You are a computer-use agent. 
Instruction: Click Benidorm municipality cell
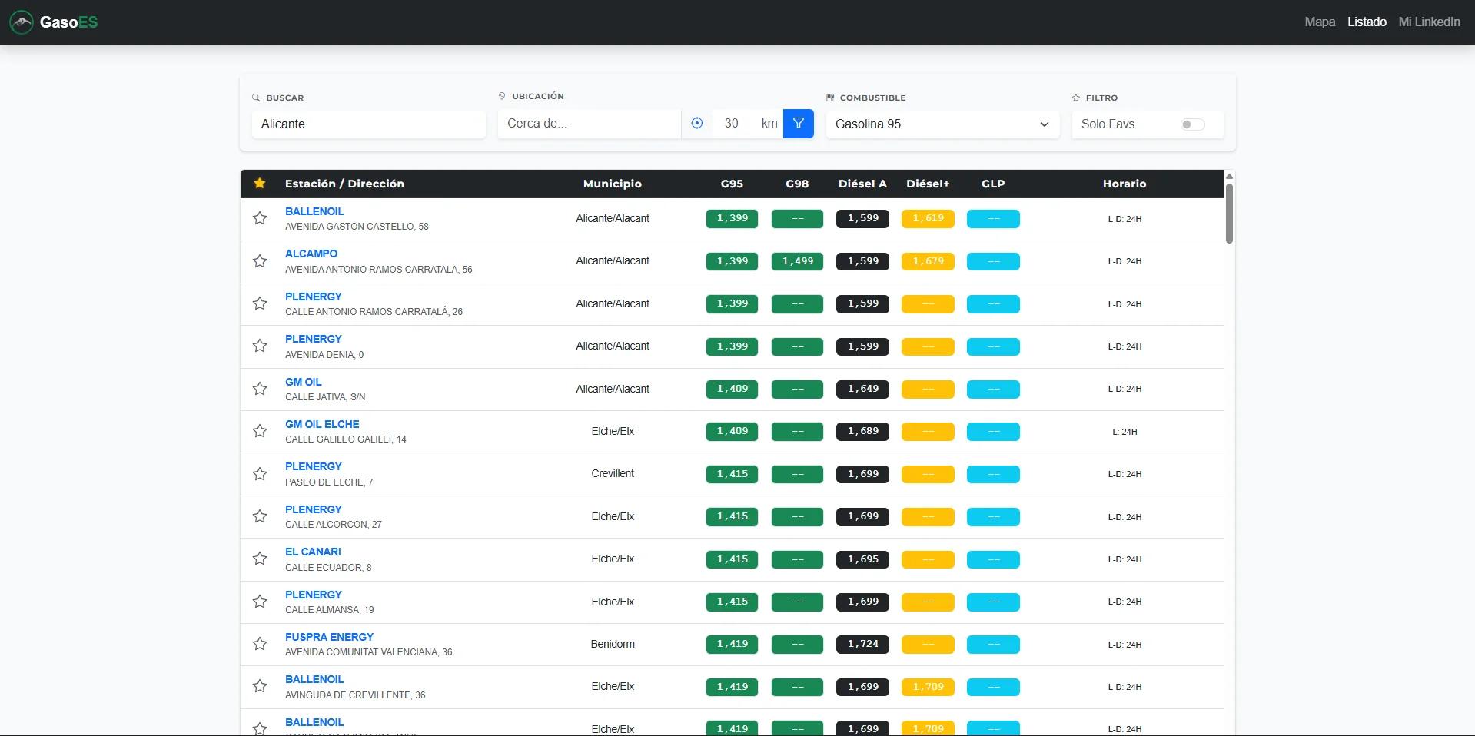(613, 644)
